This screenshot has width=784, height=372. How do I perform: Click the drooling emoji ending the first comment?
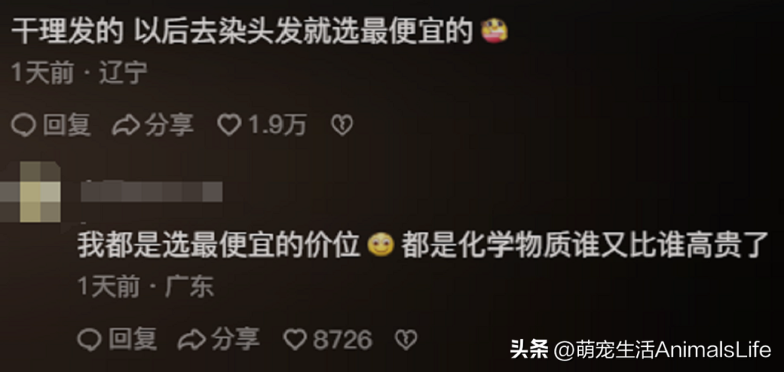[494, 31]
